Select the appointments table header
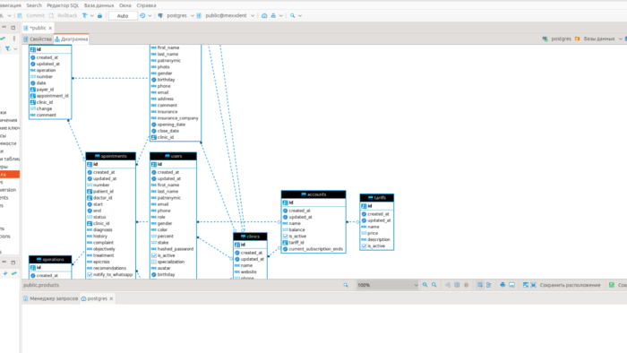This screenshot has width=627, height=353. (x=111, y=156)
